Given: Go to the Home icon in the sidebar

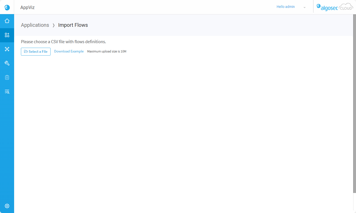Looking at the screenshot, I should [7, 21].
